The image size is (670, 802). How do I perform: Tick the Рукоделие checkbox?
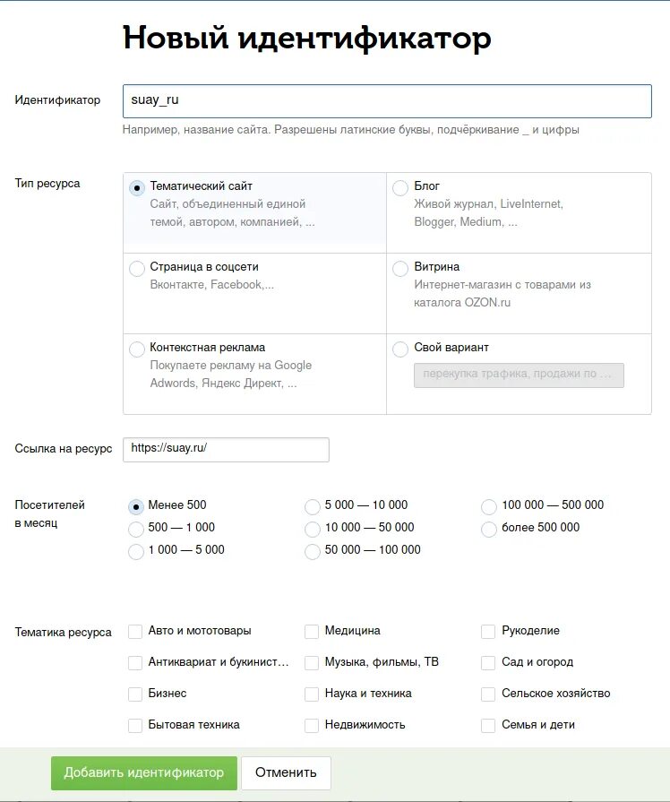coord(488,632)
